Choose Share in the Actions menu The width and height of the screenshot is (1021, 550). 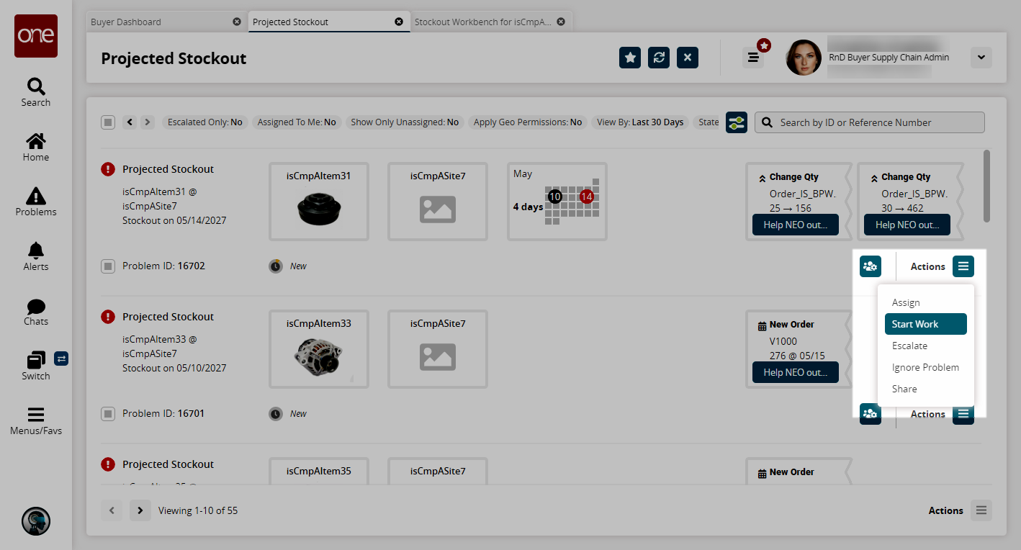pos(926,389)
